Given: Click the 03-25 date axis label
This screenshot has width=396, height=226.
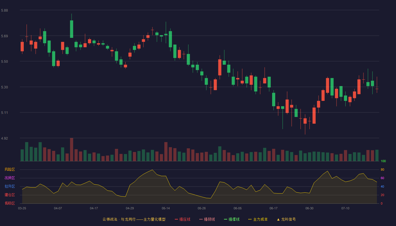Looking at the screenshot, I should pyautogui.click(x=22, y=208).
